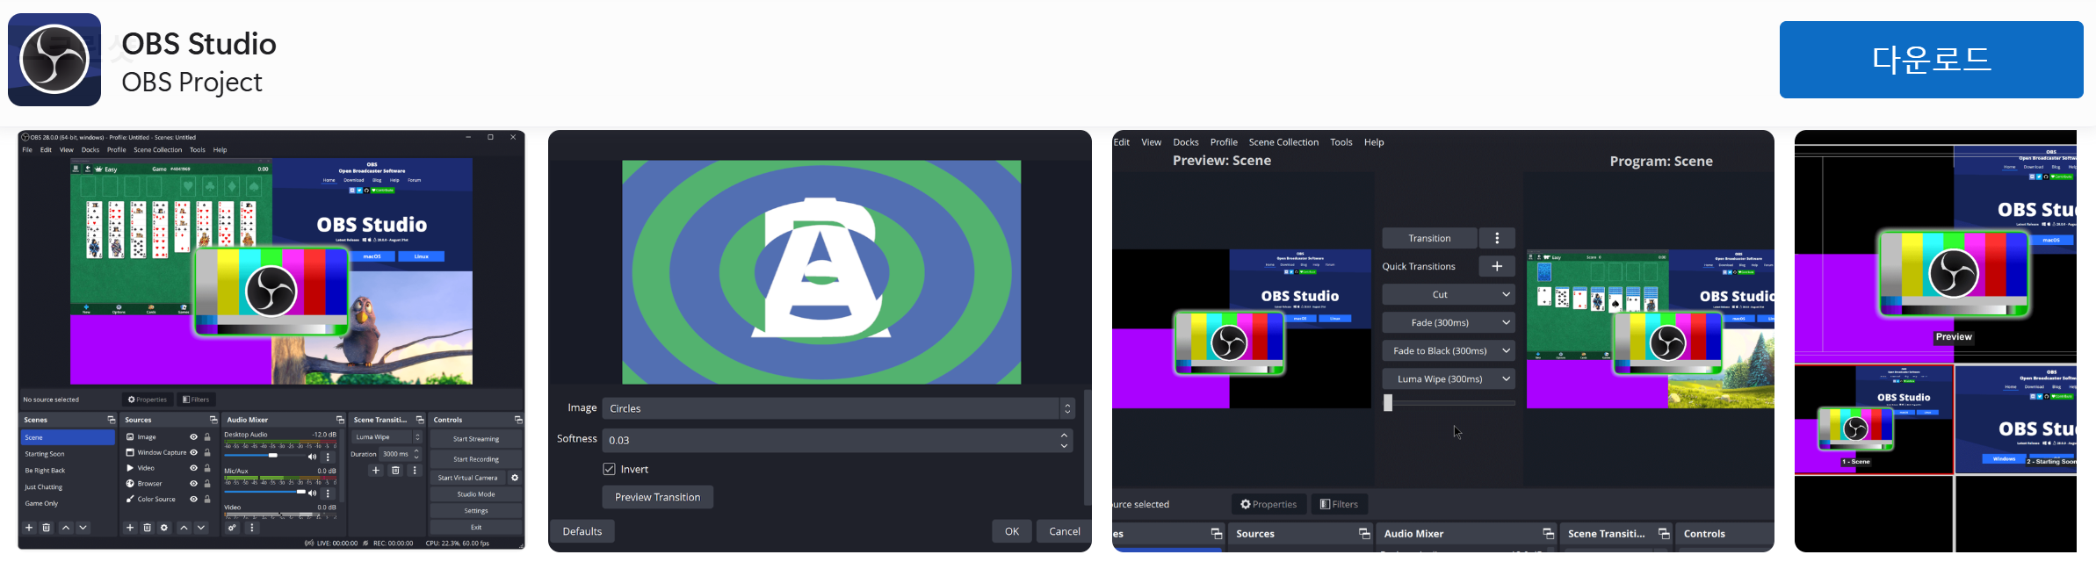
Task: Click the Softness input field
Action: click(828, 440)
